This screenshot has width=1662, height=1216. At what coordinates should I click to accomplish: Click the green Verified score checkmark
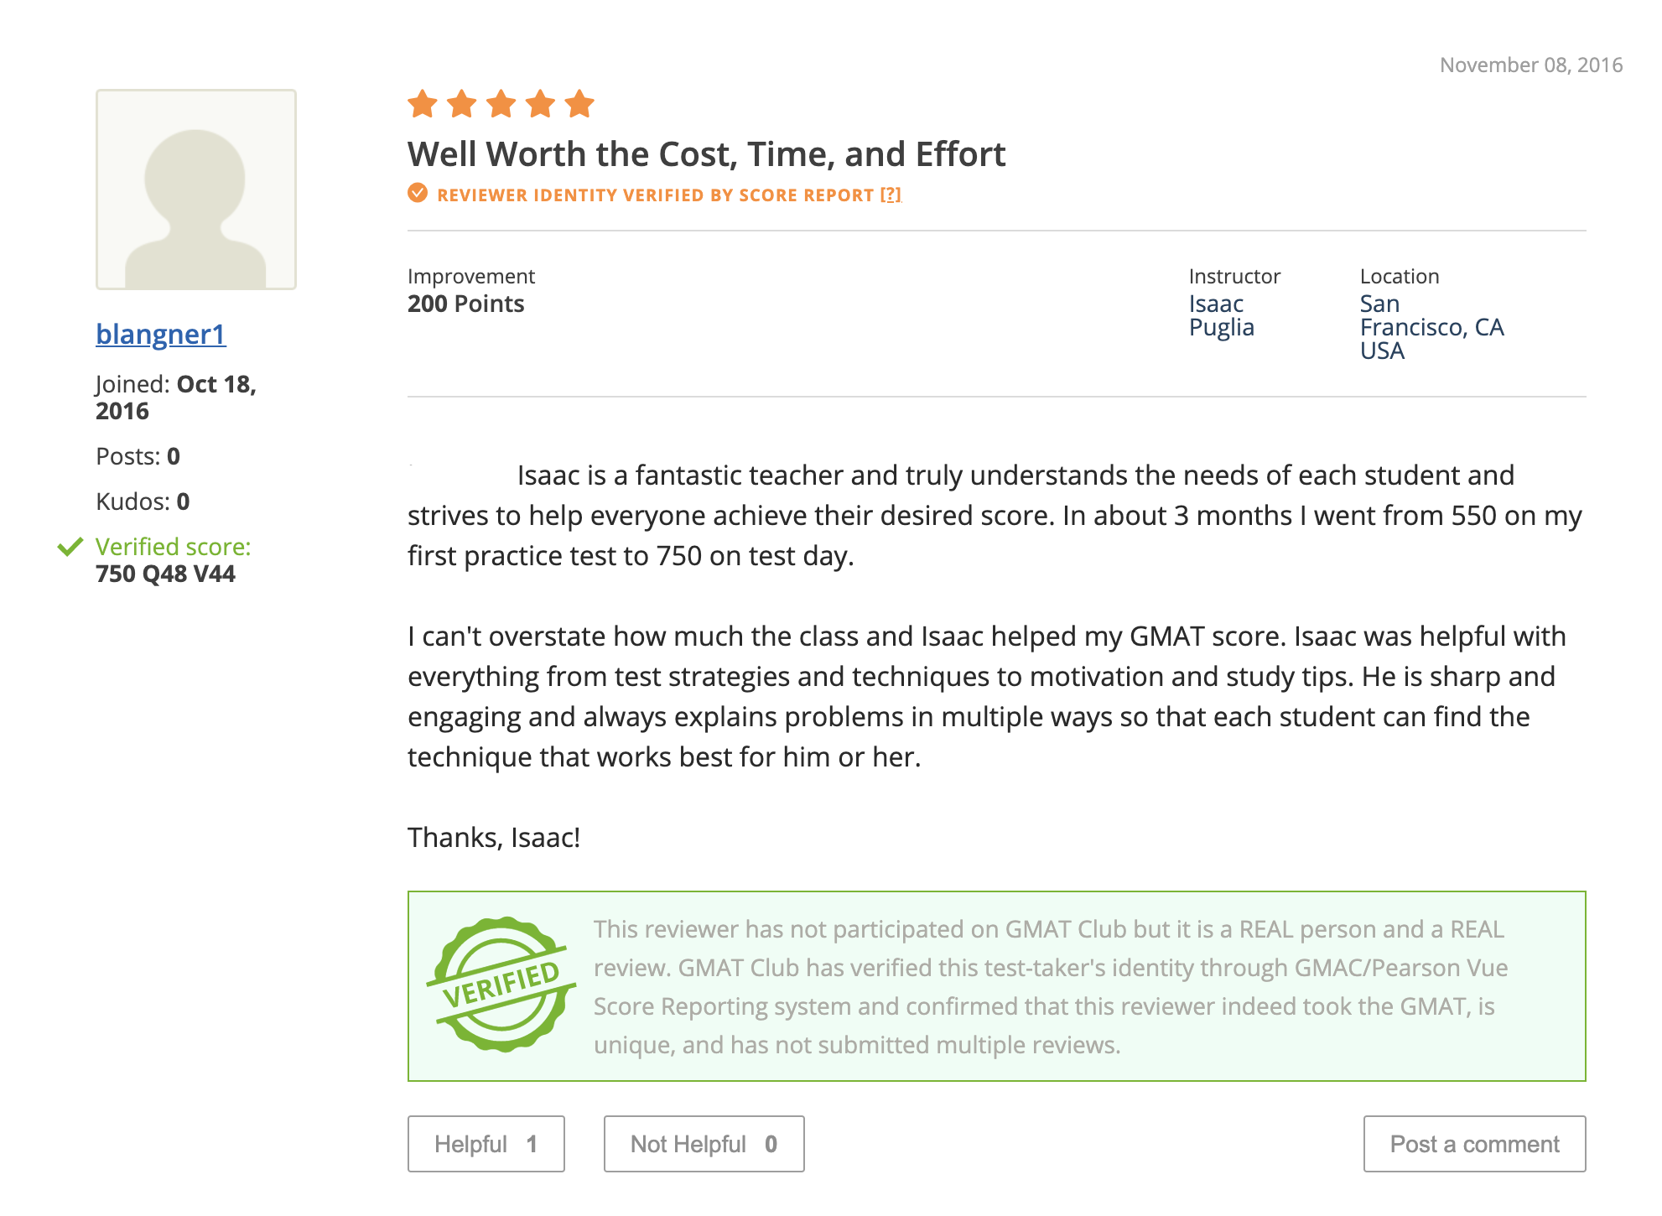tap(70, 548)
